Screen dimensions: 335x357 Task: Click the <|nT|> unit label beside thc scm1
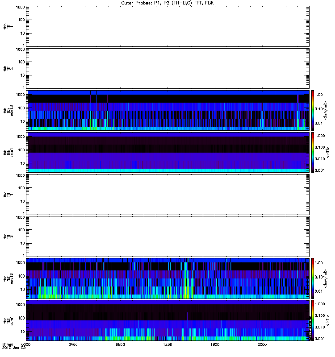pyautogui.click(x=328, y=320)
